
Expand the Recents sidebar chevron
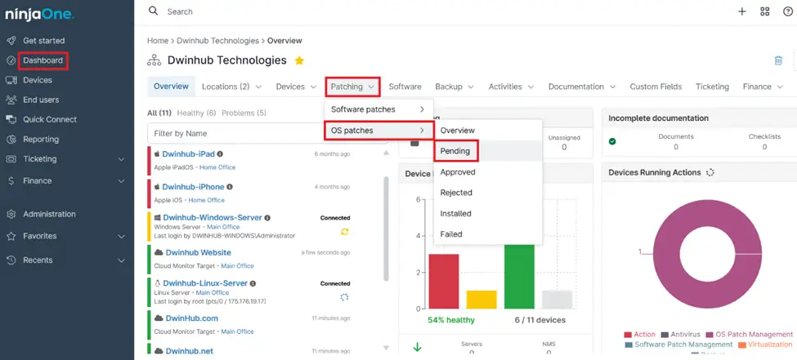(x=121, y=260)
